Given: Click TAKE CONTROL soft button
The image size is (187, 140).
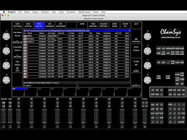Looking at the screenshot, I should point(93,25).
